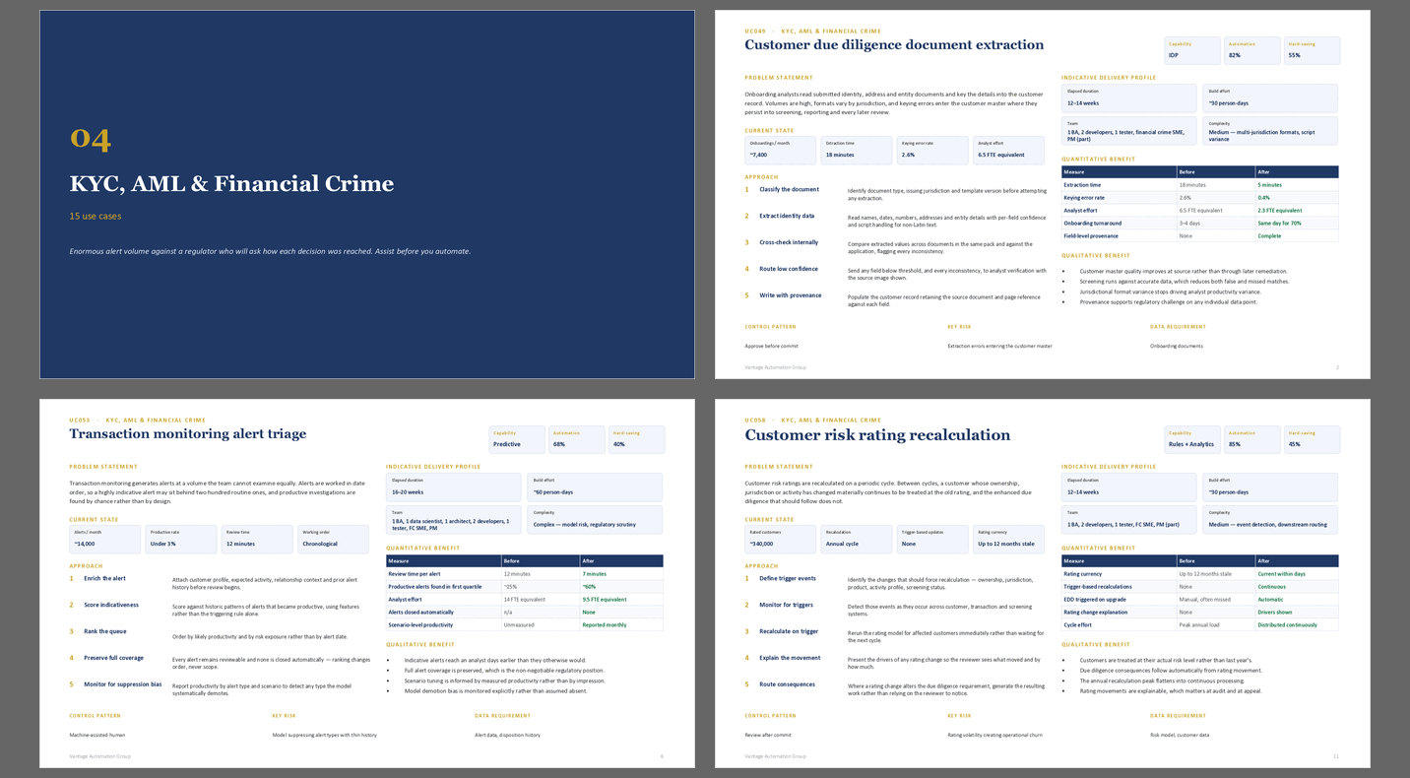The height and width of the screenshot is (778, 1410).
Task: Click the "Route low confidence" step
Action: 788,269
